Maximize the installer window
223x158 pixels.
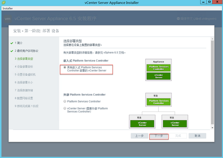pyautogui.click(x=209, y=2)
